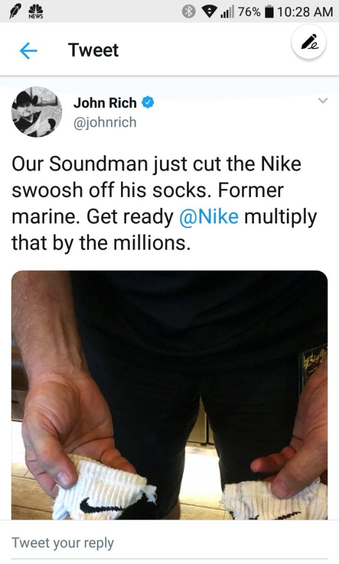Tap the cellular signal strength icon
Screen dimensions: 339x564
[x=227, y=12]
